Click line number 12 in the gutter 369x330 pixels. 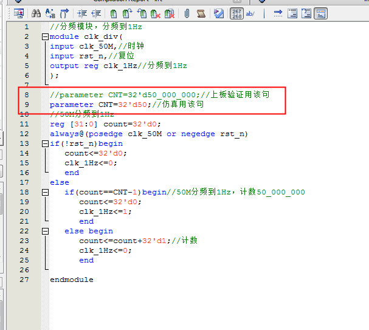click(x=24, y=134)
